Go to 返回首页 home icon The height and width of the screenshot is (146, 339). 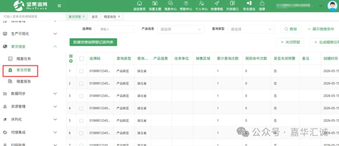click(x=139, y=3)
